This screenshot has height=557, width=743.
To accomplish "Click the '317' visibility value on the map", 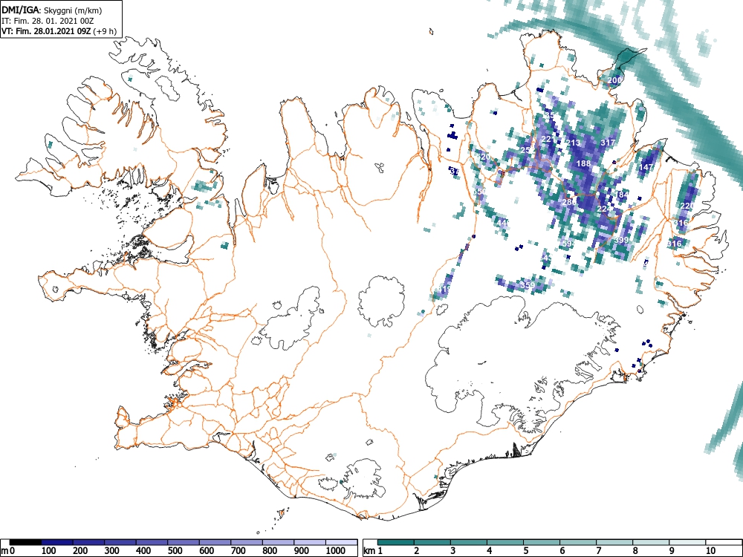I will click(608, 142).
